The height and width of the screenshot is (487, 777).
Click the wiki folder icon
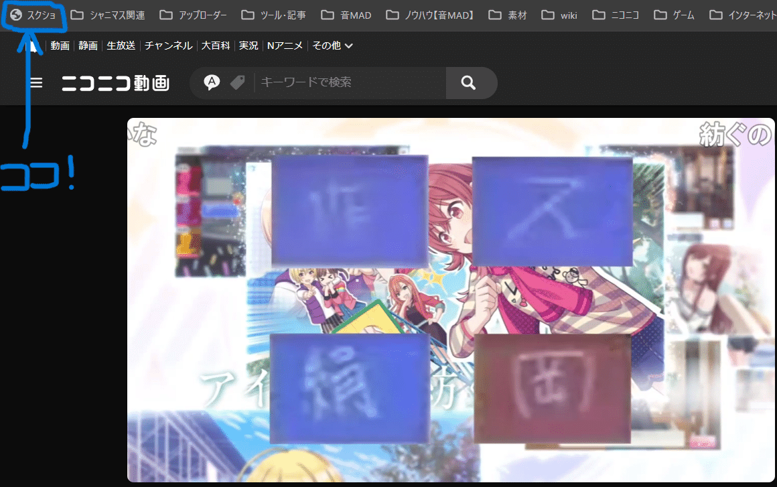[547, 15]
